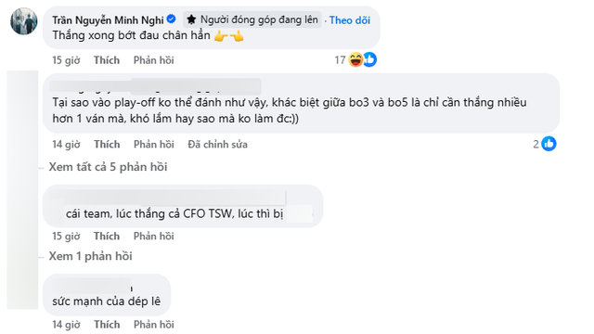Click the like reaction icon beside count 2

(549, 144)
